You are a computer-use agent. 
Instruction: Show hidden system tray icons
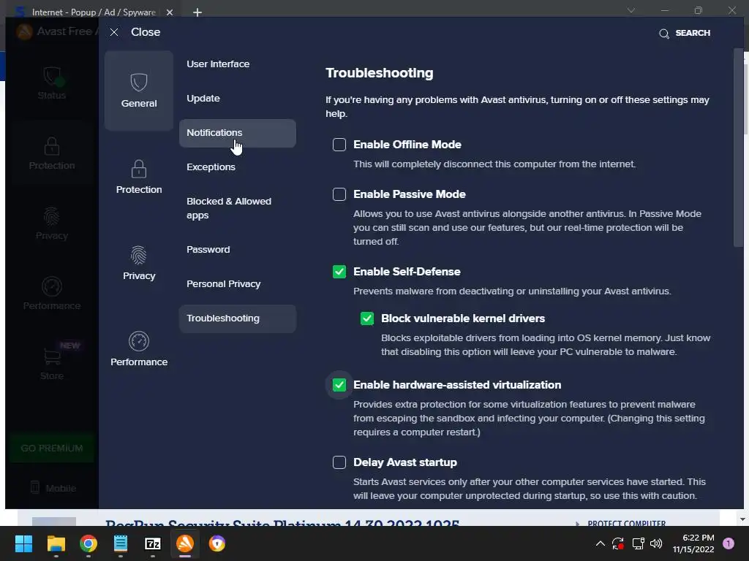pos(601,543)
